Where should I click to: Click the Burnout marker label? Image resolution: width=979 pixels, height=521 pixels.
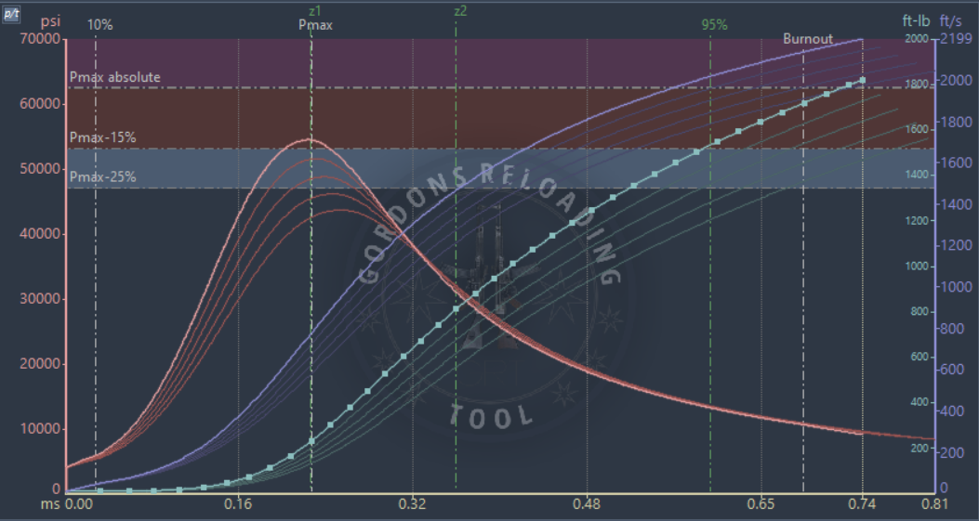click(807, 39)
